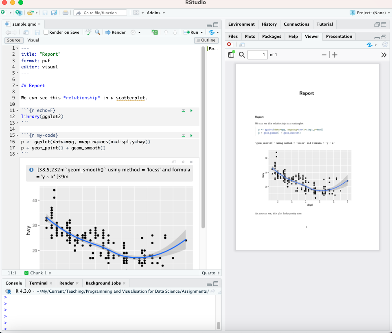This screenshot has width=392, height=333.
Task: Run all chunks above the my-code chunk
Action: click(x=183, y=136)
